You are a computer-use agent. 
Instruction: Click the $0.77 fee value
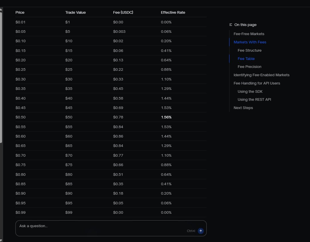click(118, 156)
